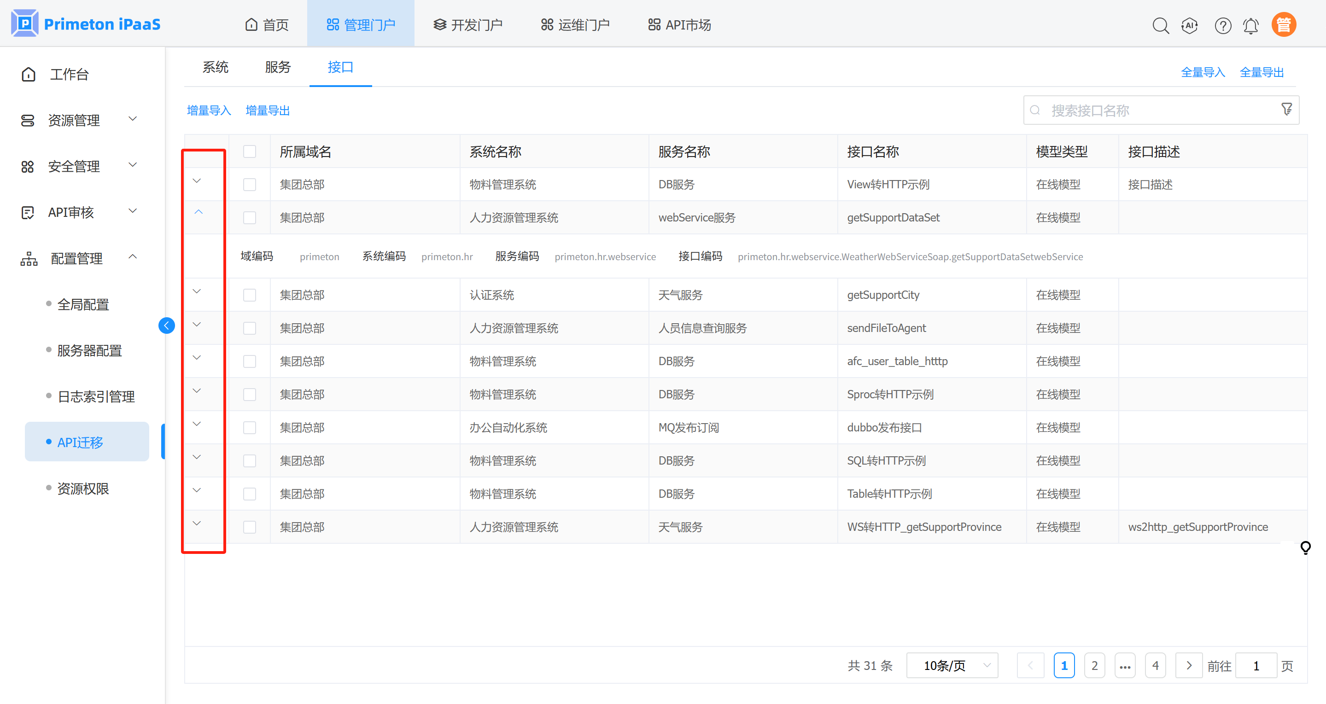
Task: Open the AI assistant icon
Action: [1190, 25]
